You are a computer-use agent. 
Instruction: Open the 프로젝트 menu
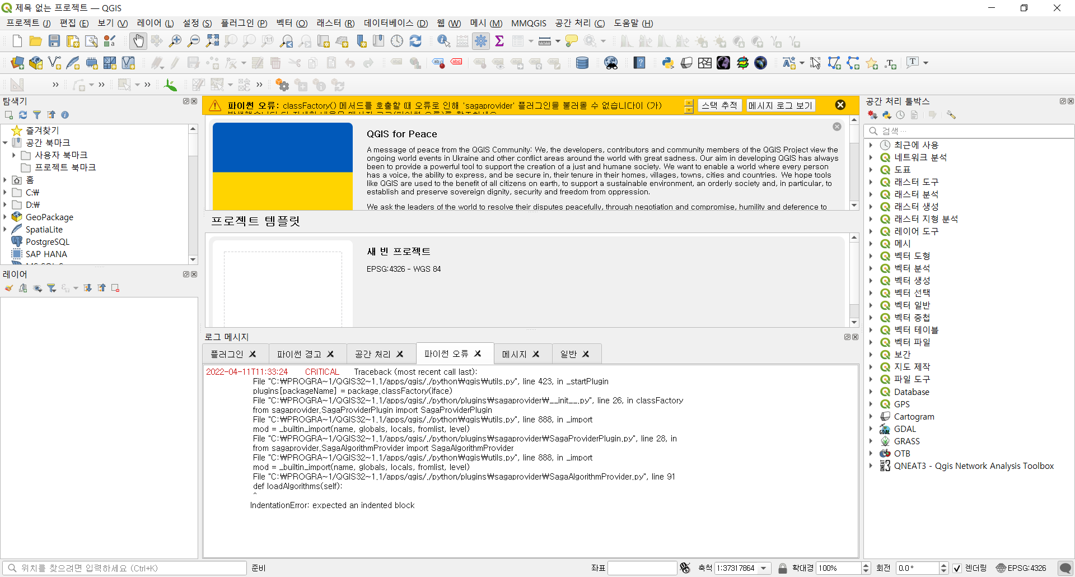(28, 23)
